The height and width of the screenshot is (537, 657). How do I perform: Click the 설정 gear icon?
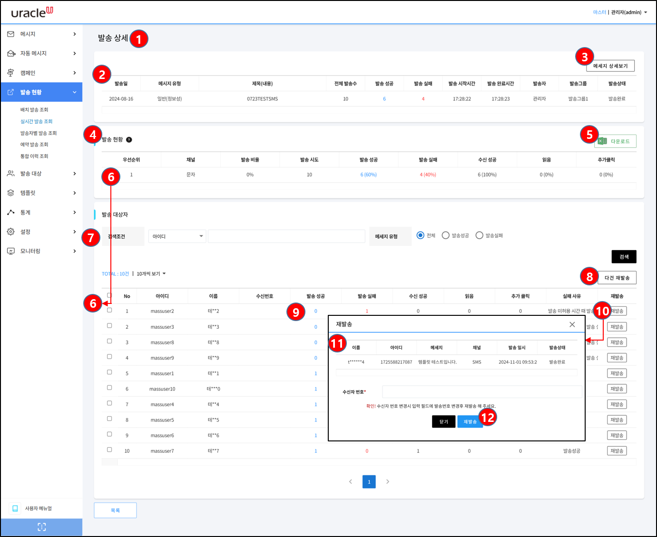[x=11, y=232]
